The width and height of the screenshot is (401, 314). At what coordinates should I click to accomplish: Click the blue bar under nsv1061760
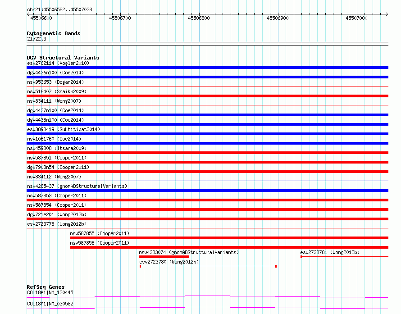point(207,143)
